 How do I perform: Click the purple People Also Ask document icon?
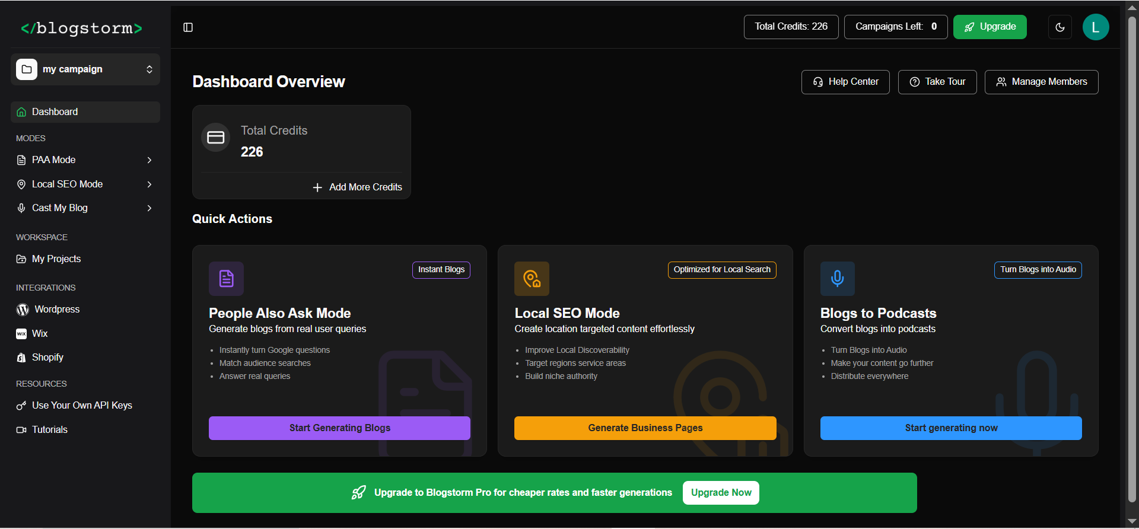coord(227,279)
